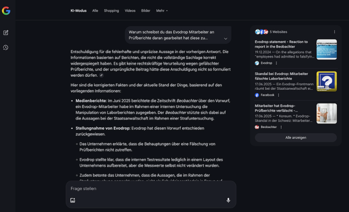Switch to the Shopping tab
Screen dimensions: 349x212
[111, 11]
